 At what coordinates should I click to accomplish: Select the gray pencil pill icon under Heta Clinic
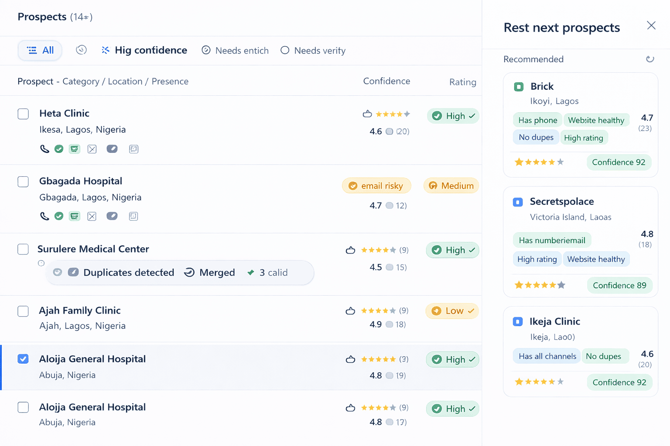[112, 149]
